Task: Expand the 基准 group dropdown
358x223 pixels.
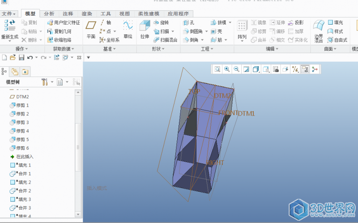Action: point(110,49)
